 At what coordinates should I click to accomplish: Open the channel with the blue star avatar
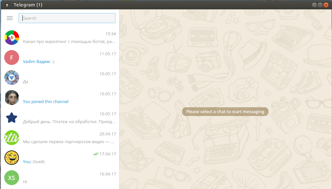coord(12,118)
